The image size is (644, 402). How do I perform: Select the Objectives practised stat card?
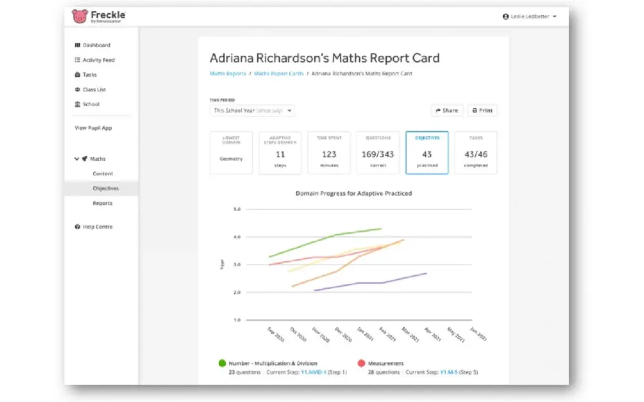[x=426, y=153]
